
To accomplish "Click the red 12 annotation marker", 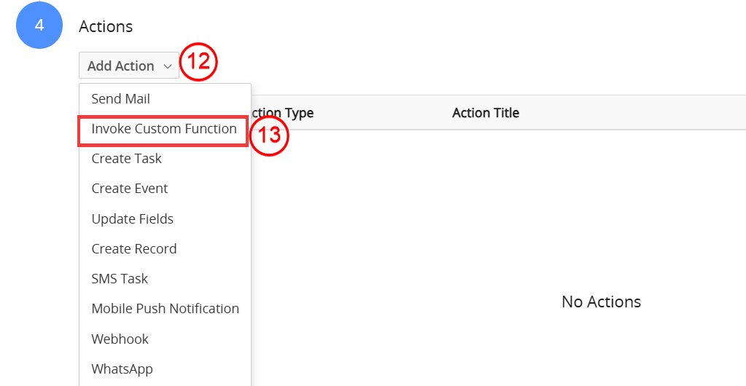I will click(x=198, y=63).
